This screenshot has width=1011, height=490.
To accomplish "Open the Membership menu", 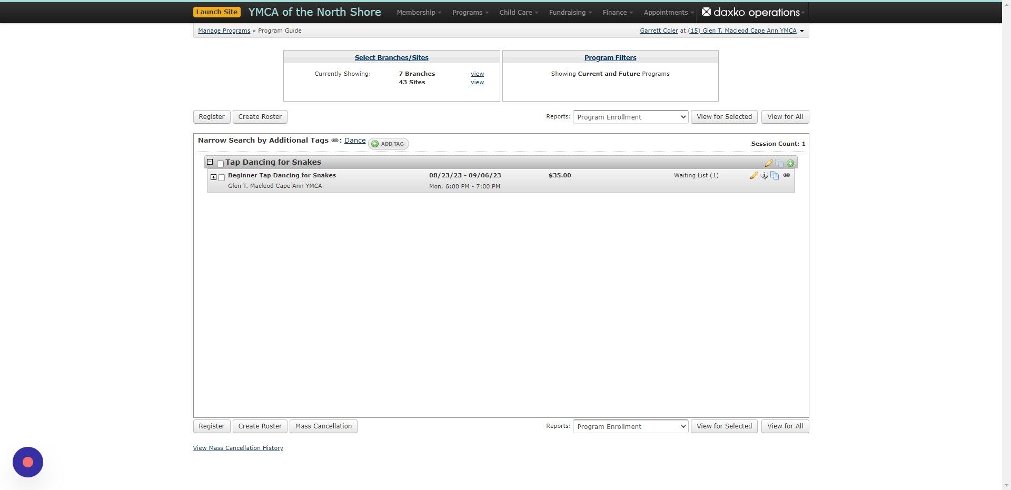I will point(418,12).
